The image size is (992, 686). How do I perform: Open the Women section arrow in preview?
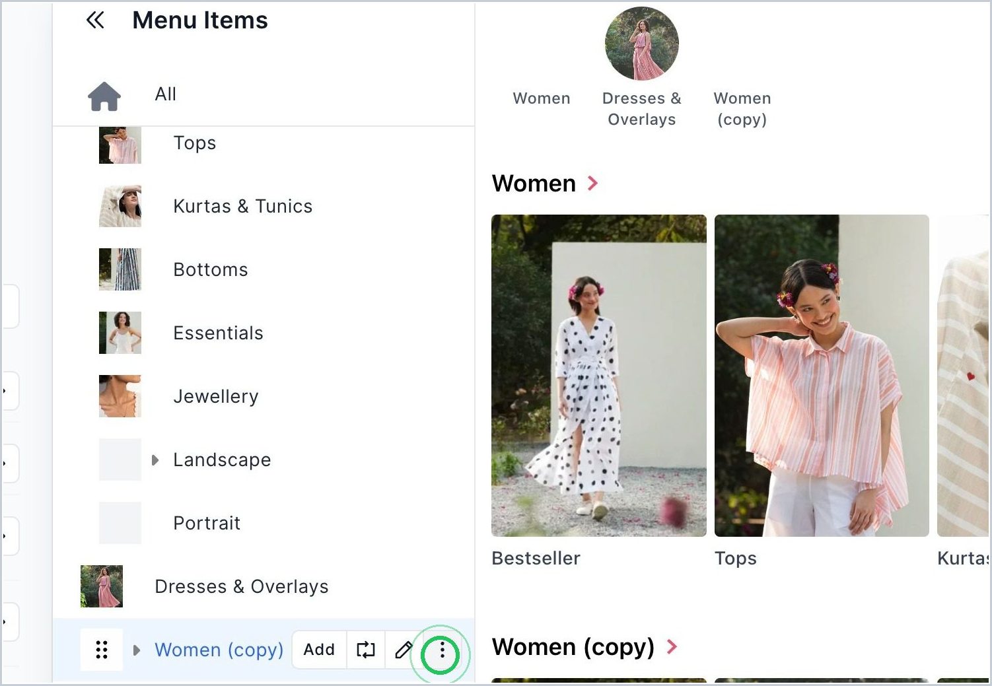(593, 184)
